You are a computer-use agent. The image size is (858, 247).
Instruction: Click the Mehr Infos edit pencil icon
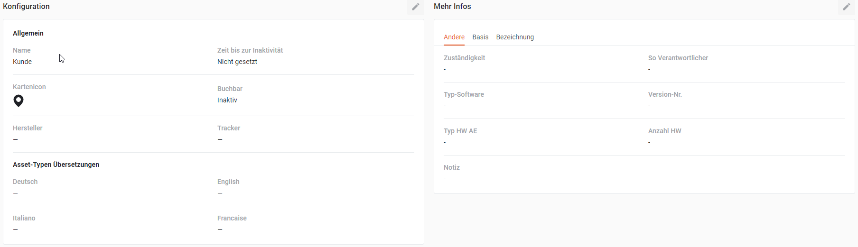coord(847,7)
